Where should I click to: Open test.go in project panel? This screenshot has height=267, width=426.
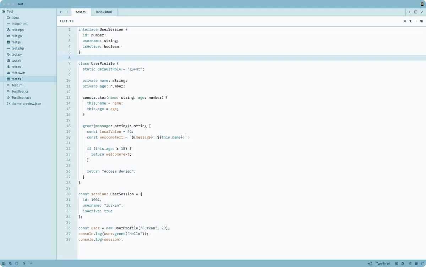click(28, 36)
